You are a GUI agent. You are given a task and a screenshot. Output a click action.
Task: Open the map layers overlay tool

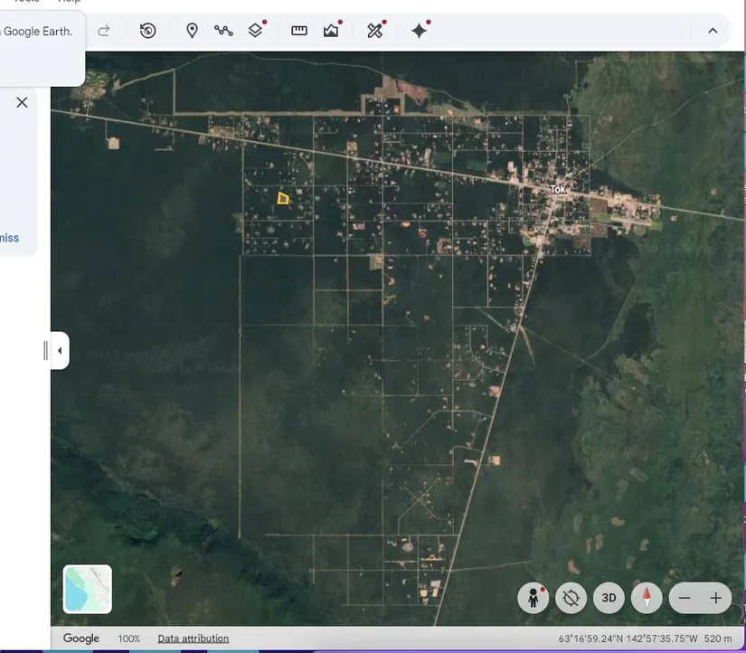pos(256,31)
